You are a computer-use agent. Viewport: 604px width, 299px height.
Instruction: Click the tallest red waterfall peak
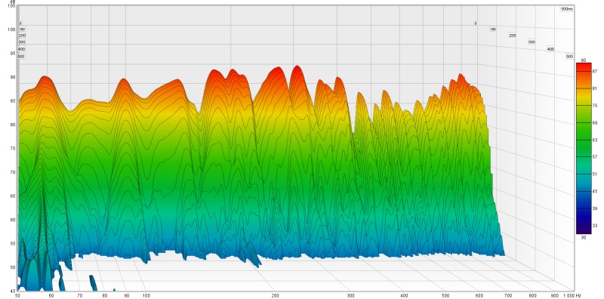(297, 66)
